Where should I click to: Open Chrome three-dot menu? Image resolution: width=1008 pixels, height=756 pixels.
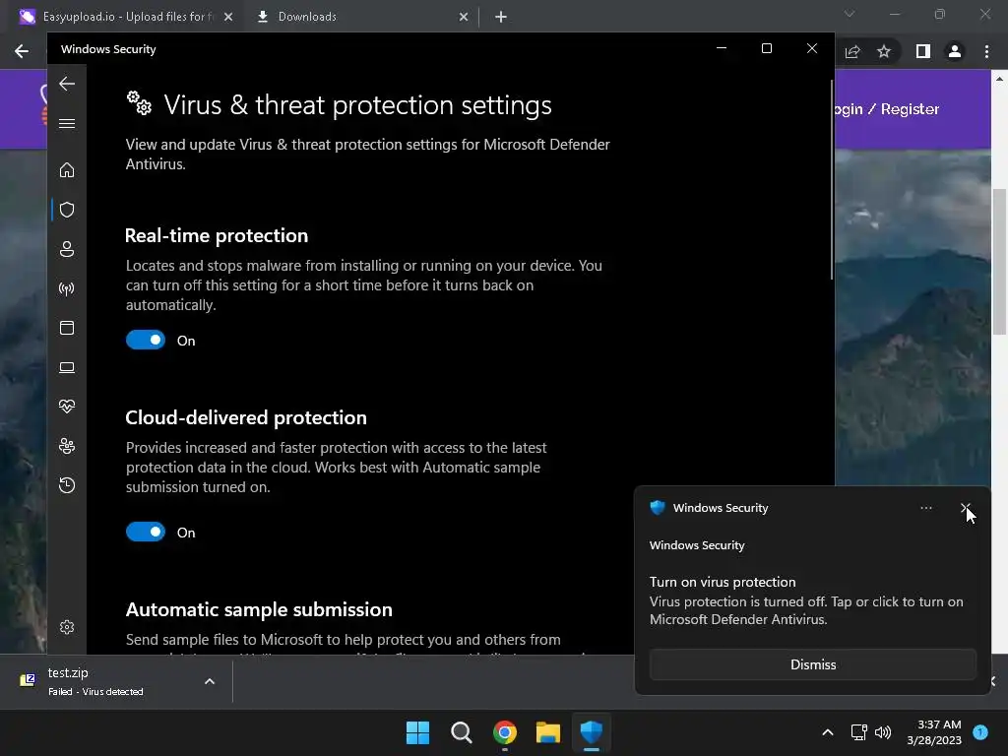[986, 51]
